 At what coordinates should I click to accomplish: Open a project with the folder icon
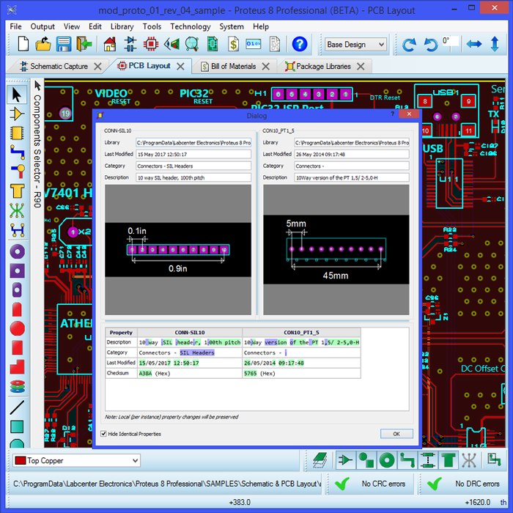click(43, 44)
